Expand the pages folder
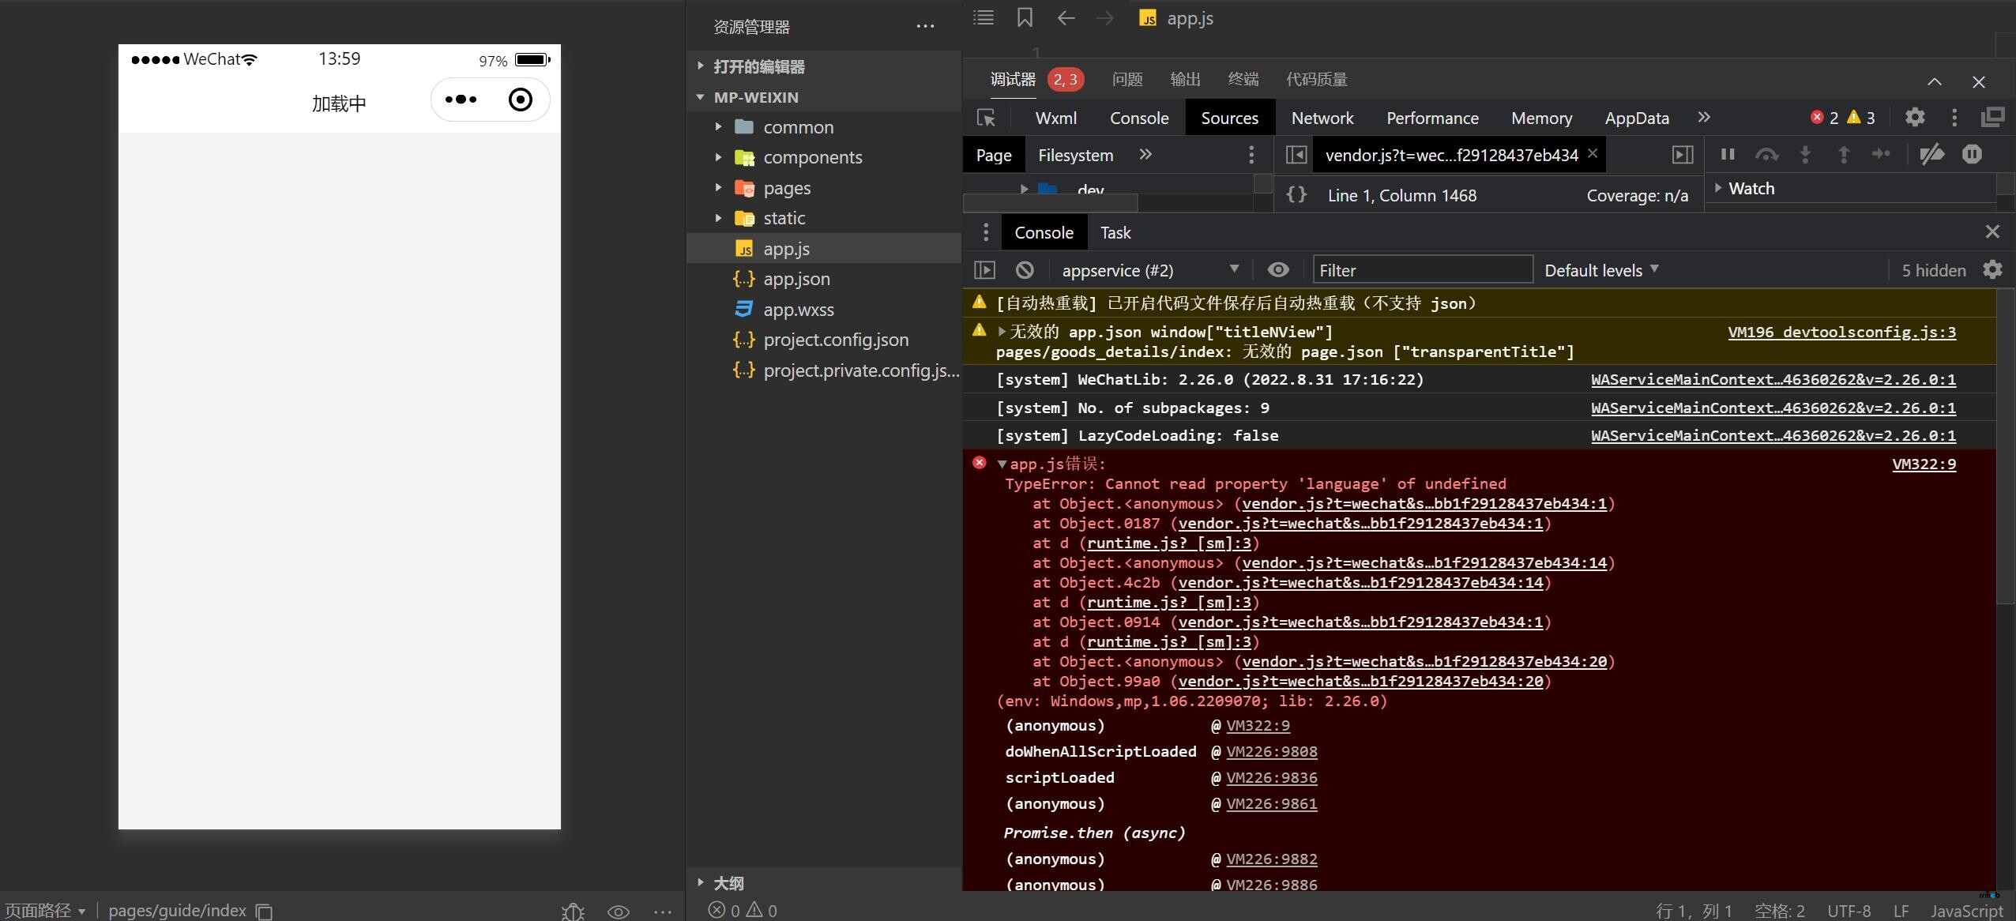The width and height of the screenshot is (2016, 921). pyautogui.click(x=718, y=188)
